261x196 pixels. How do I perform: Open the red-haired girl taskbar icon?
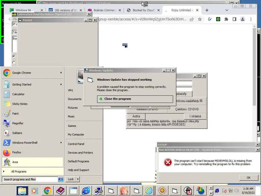124,191
